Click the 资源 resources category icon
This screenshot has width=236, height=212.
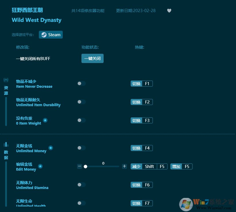click(6, 80)
